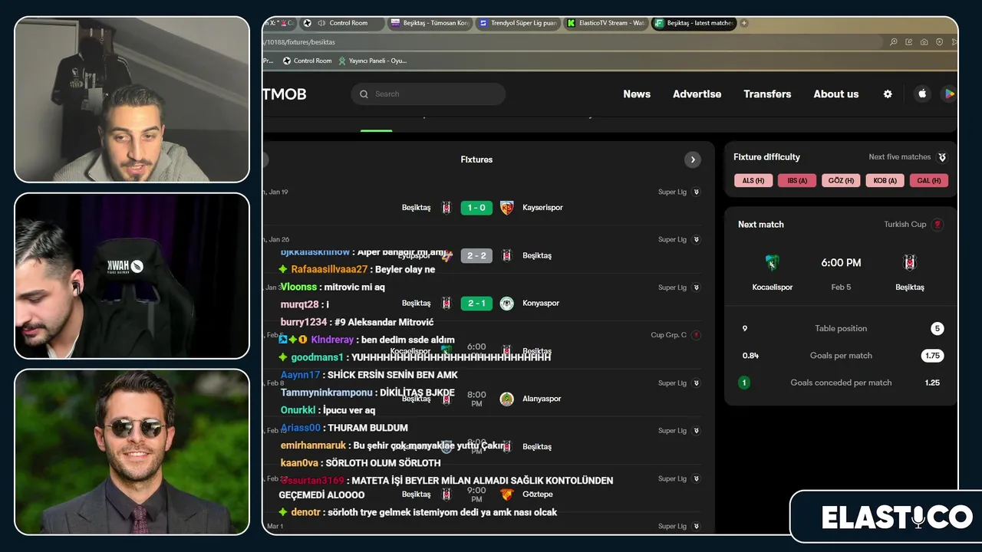
Task: Click the Goals conceded per match label
Action: click(841, 383)
